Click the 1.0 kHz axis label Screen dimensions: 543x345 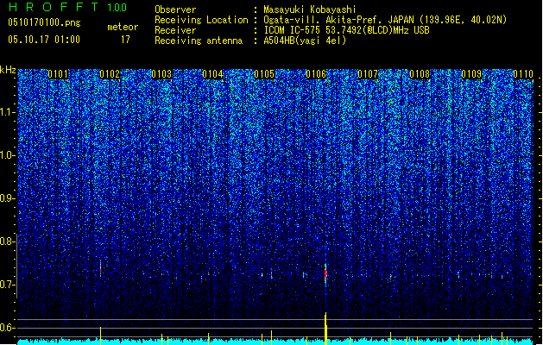click(x=7, y=155)
